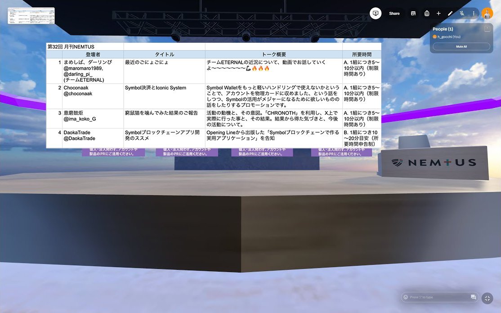Open the chat messages icon
This screenshot has width=501, height=313.
tap(473, 297)
